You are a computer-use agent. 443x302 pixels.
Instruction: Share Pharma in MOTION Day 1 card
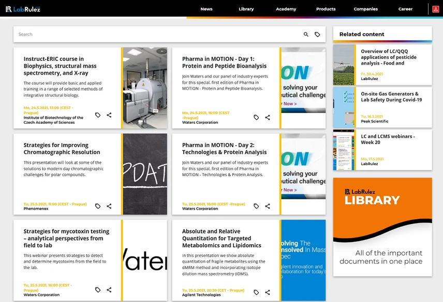coord(268,118)
